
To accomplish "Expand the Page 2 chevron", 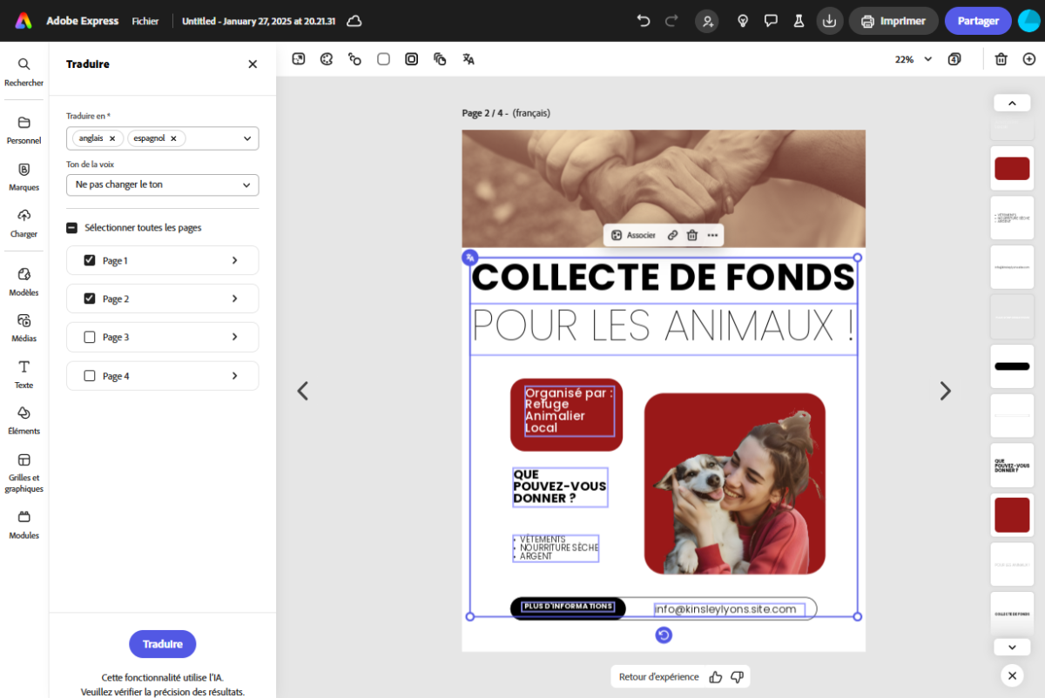I will tap(234, 299).
